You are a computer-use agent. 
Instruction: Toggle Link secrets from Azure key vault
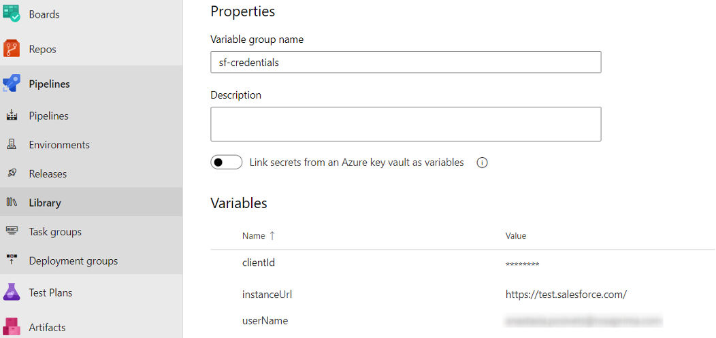(x=227, y=163)
